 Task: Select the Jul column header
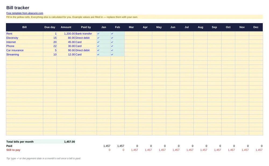[x=187, y=27]
